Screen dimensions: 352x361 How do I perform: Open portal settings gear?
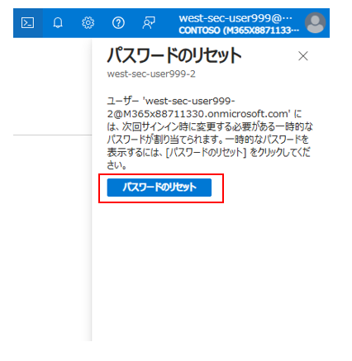tap(88, 23)
